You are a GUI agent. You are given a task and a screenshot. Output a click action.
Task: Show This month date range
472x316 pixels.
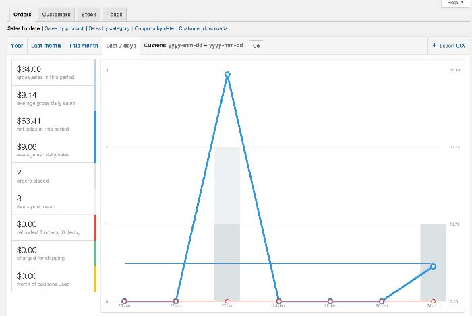83,46
